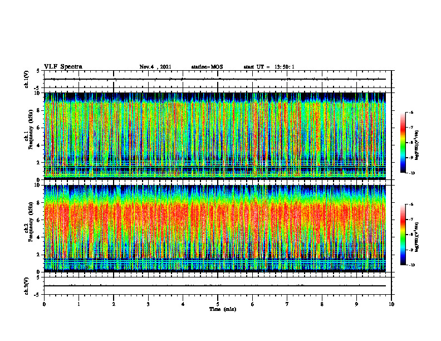Click time axis tick label "0"
Viewport: 441px width, 341px height.
click(44, 304)
